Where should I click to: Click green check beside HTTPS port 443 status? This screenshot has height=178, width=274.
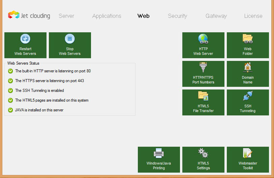[x=10, y=81]
